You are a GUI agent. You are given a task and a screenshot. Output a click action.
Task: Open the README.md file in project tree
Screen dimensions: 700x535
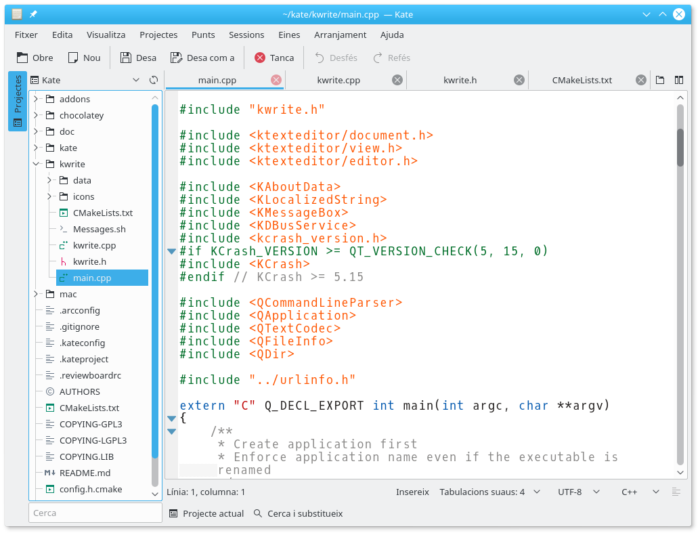[85, 473]
